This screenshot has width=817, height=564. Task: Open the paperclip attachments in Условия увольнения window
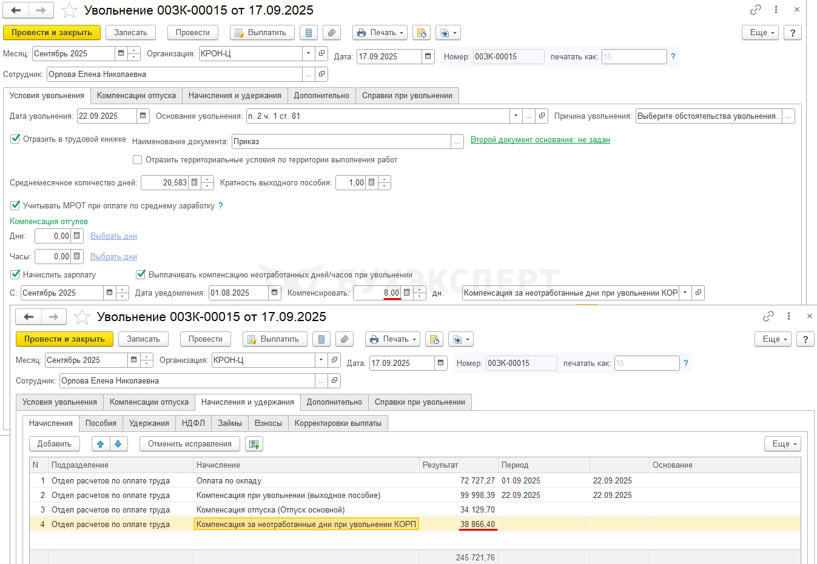pyautogui.click(x=331, y=33)
